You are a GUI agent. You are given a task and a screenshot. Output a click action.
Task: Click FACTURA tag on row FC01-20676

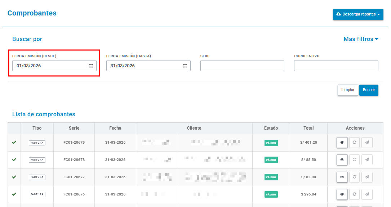pyautogui.click(x=37, y=194)
